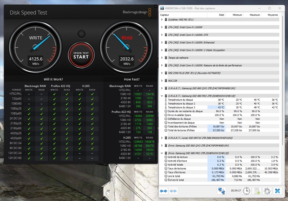Expand the NUC126 sensor group
Viewport: 288px width, 201px height.
[161, 81]
